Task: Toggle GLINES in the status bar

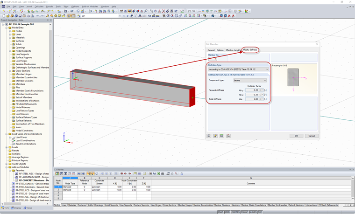Action: pos(253,212)
